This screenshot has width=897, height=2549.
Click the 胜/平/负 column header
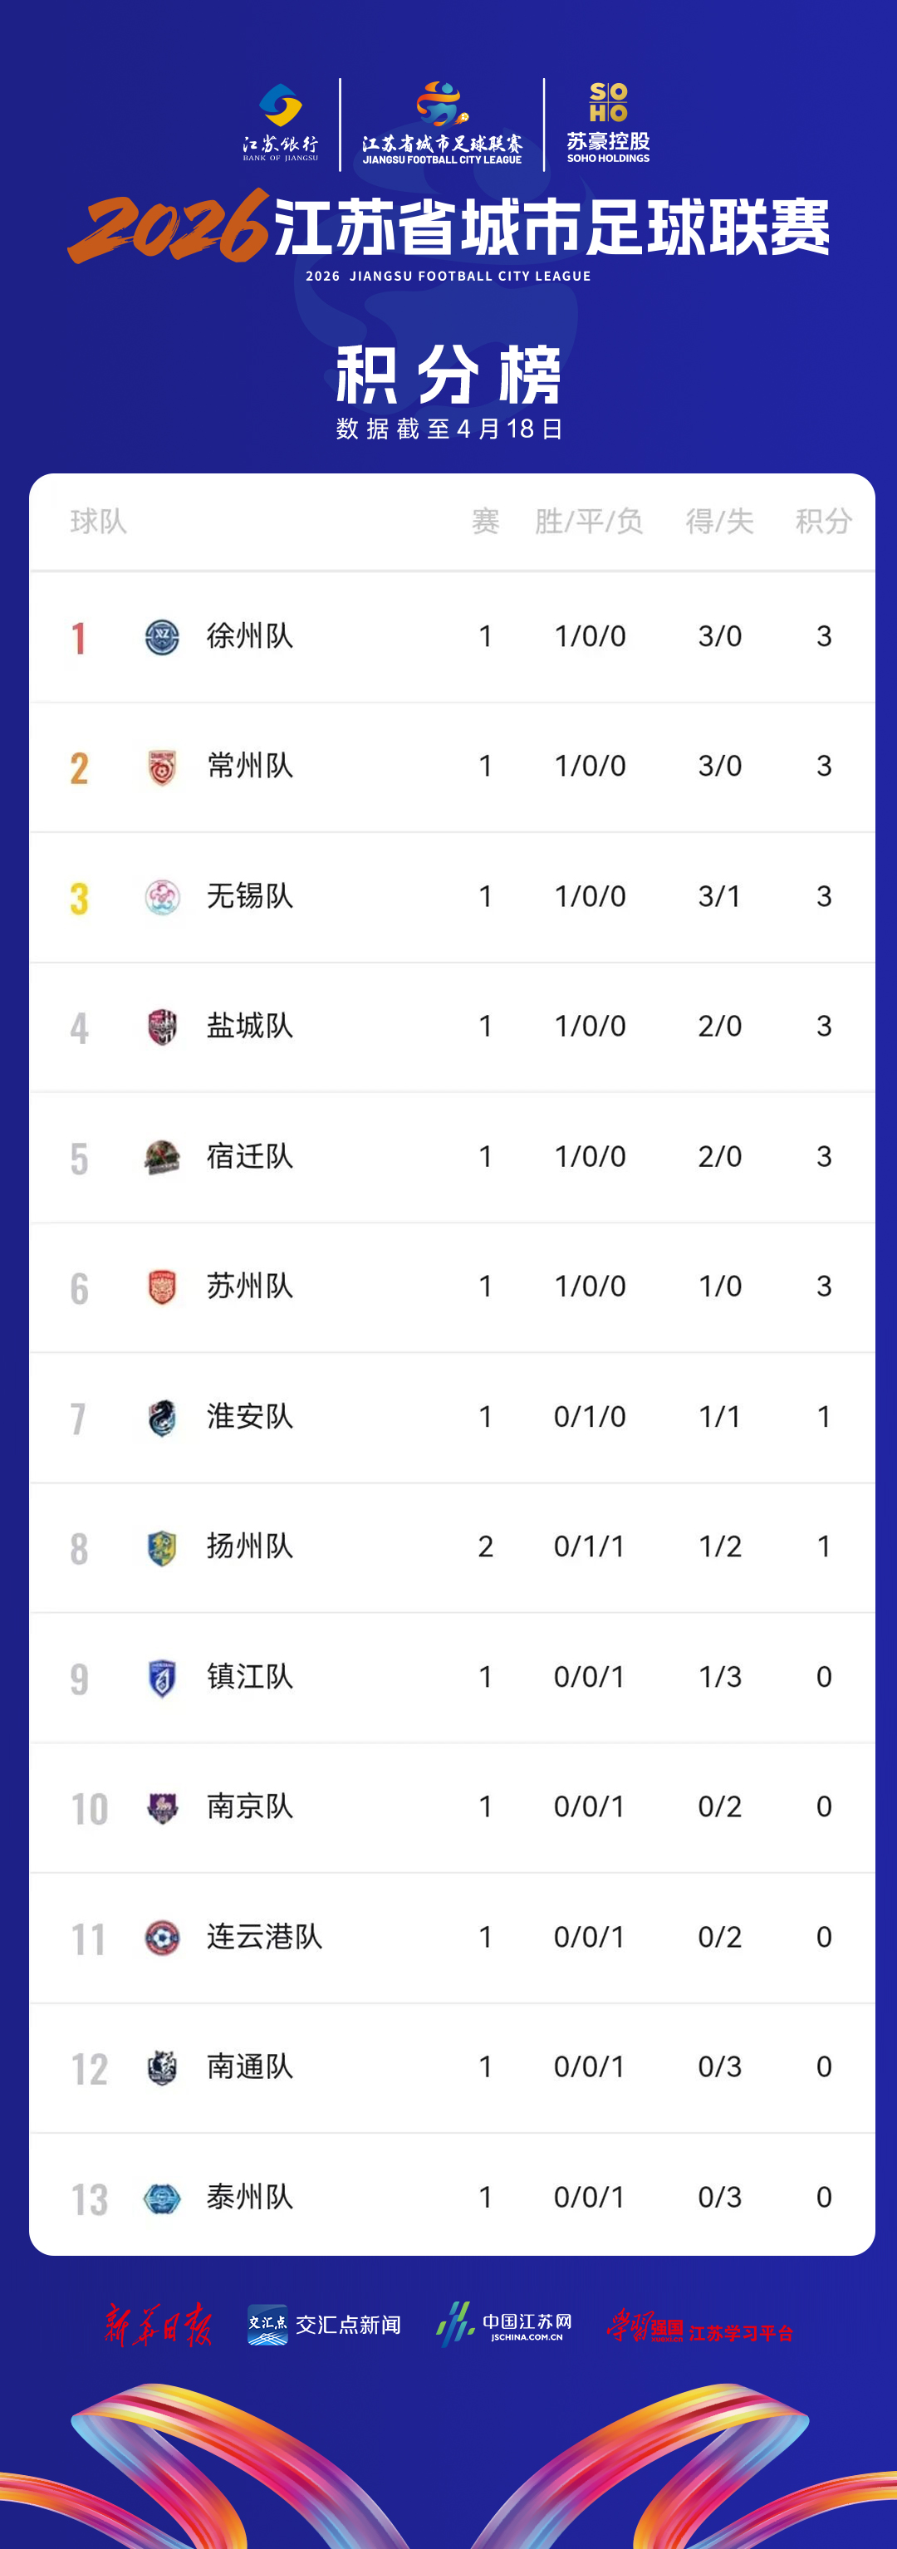coord(588,522)
